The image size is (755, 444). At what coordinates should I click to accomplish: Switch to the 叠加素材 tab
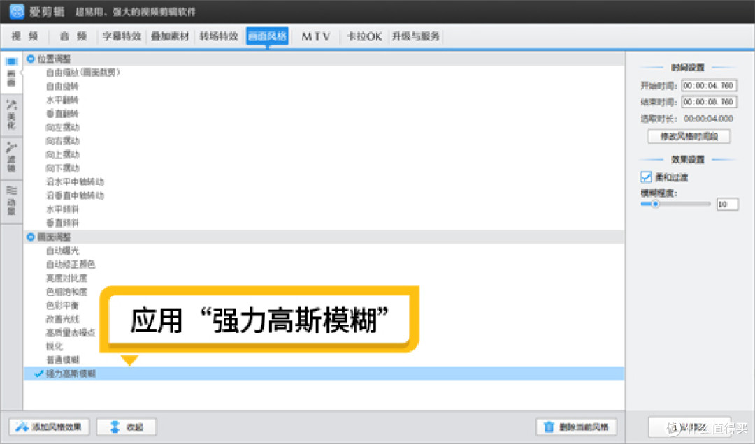click(x=170, y=36)
